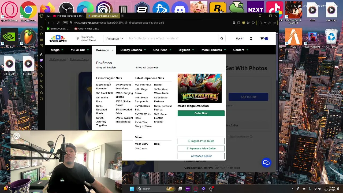Expand the Content menu

click(x=241, y=50)
